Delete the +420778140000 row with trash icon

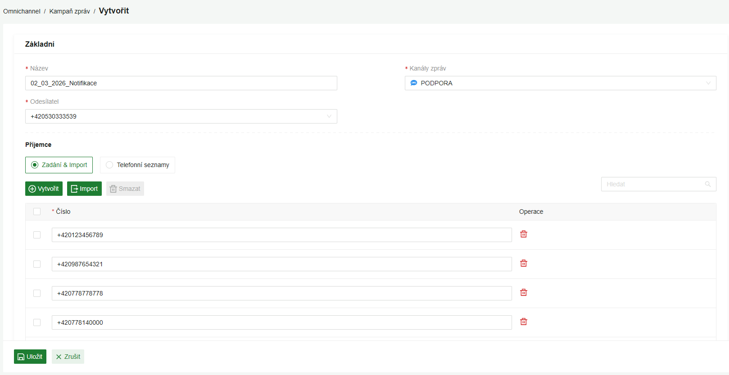(523, 322)
